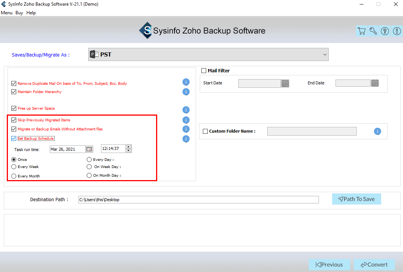Click the Task run time date field
The width and height of the screenshot is (403, 272).
(67, 149)
